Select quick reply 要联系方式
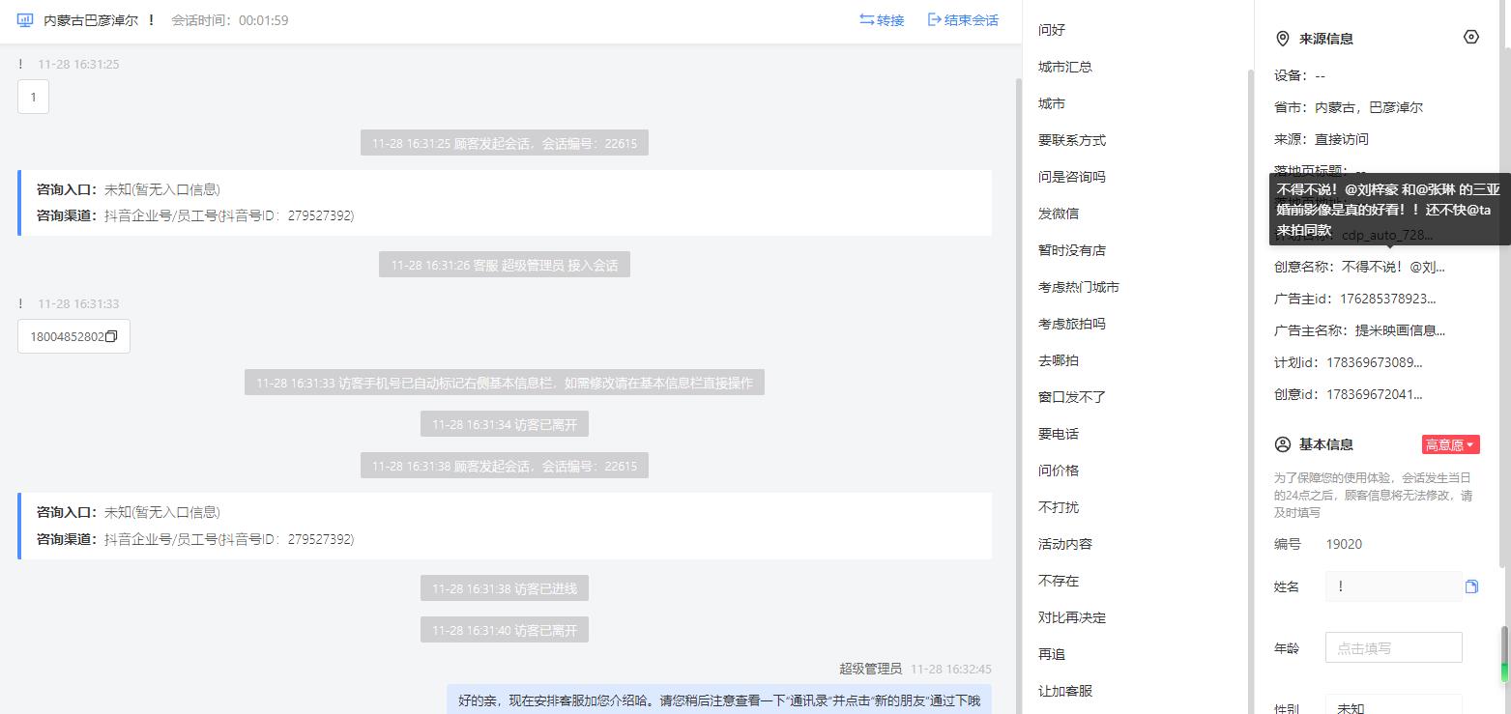1511x714 pixels. [1072, 140]
